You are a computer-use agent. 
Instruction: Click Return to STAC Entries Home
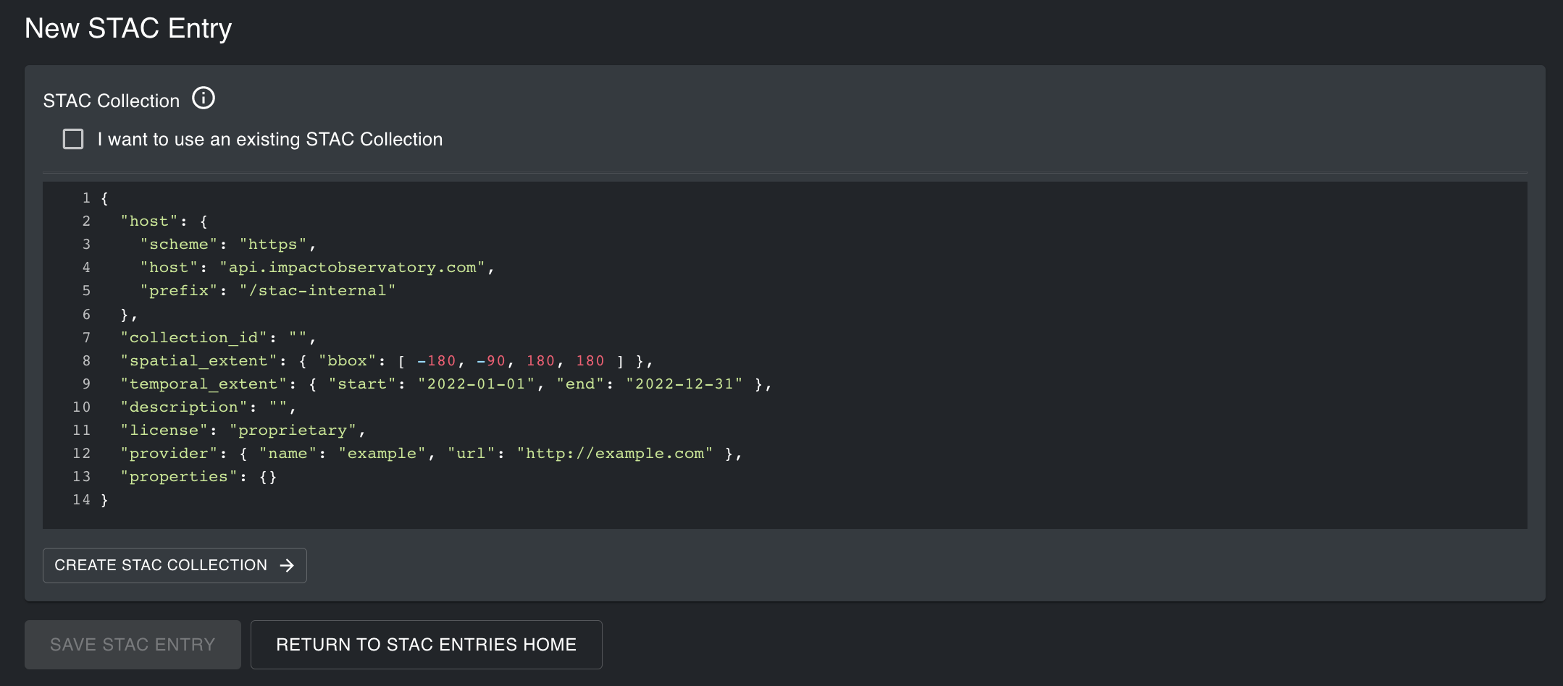pyautogui.click(x=426, y=644)
